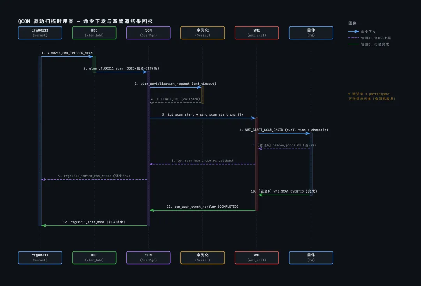This screenshot has width=421, height=286.
Task: Click the blue arrow sample beside 命令下发
Action: pos(353,32)
